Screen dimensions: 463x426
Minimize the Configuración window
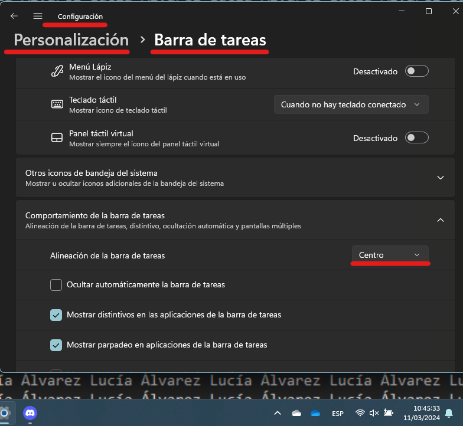point(402,11)
